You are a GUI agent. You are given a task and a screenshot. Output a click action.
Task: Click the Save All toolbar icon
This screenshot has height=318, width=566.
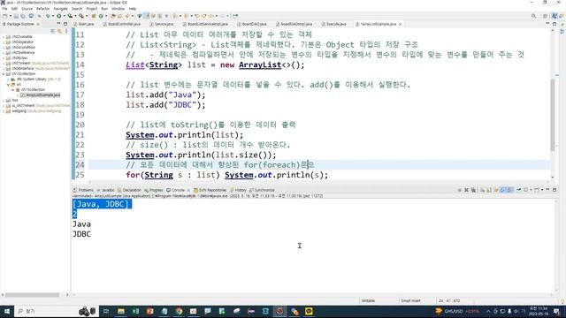click(x=23, y=16)
